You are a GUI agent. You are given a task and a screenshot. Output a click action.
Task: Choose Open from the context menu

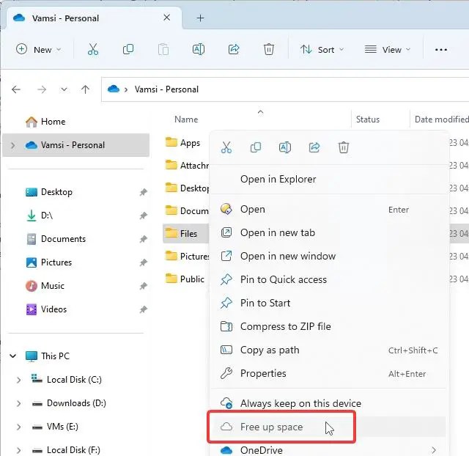pos(329,209)
